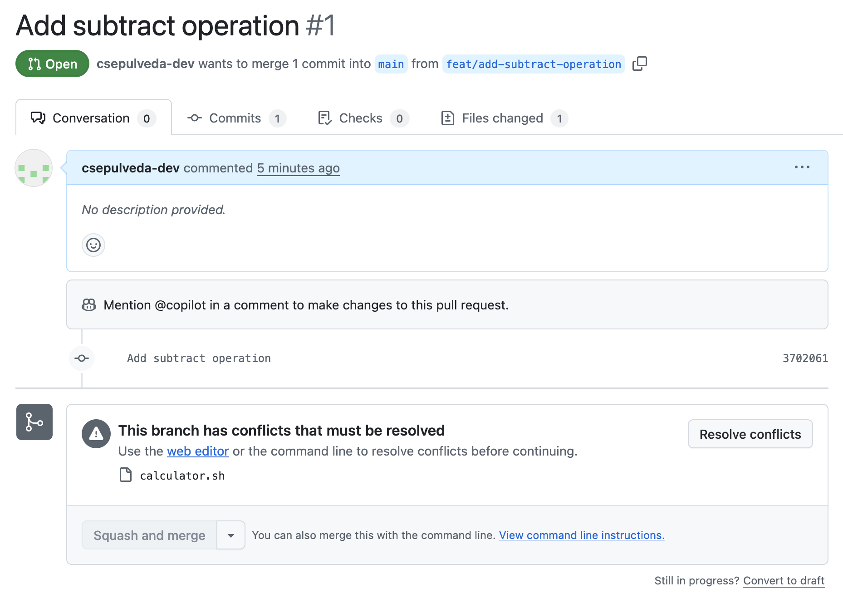843x608 pixels.
Task: Add an emoji reaction to the comment
Action: coord(93,245)
